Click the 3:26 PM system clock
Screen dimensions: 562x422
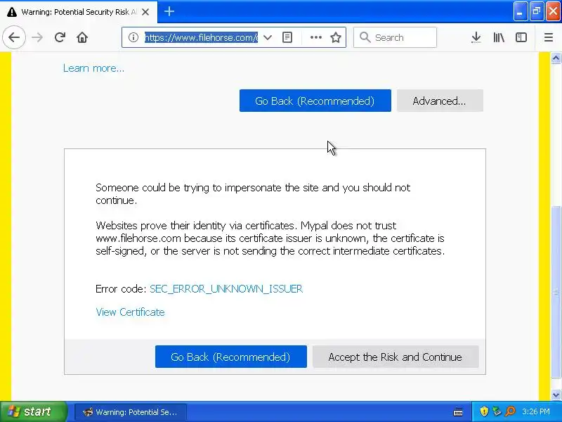pyautogui.click(x=536, y=411)
